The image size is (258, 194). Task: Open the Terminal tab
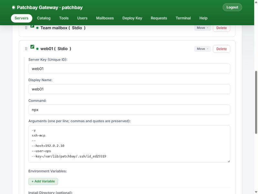pyautogui.click(x=183, y=18)
